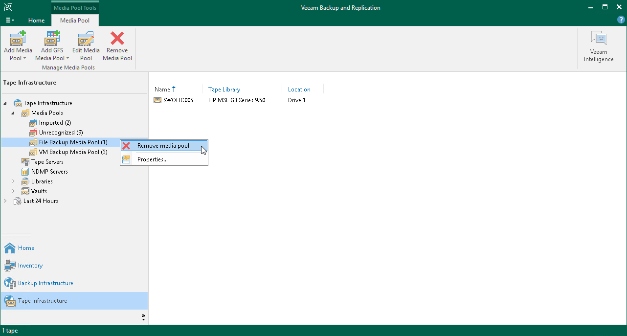Open Veeam Intelligence panel
Viewport: 627px width, 336px height.
(598, 46)
